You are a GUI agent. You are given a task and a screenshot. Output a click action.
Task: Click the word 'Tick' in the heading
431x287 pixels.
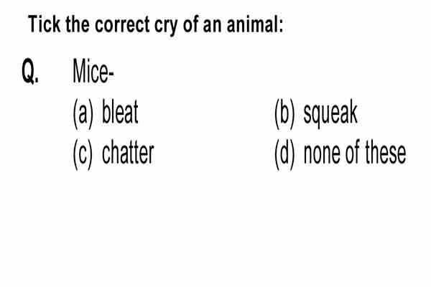coord(45,24)
